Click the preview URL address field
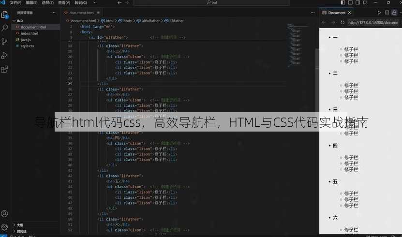 click(x=374, y=23)
